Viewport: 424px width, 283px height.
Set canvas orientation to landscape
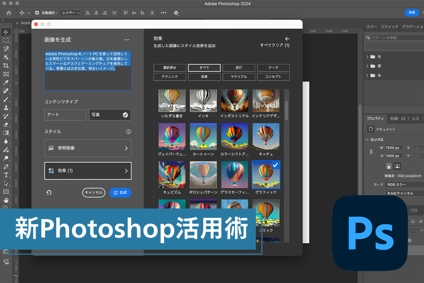click(x=397, y=166)
